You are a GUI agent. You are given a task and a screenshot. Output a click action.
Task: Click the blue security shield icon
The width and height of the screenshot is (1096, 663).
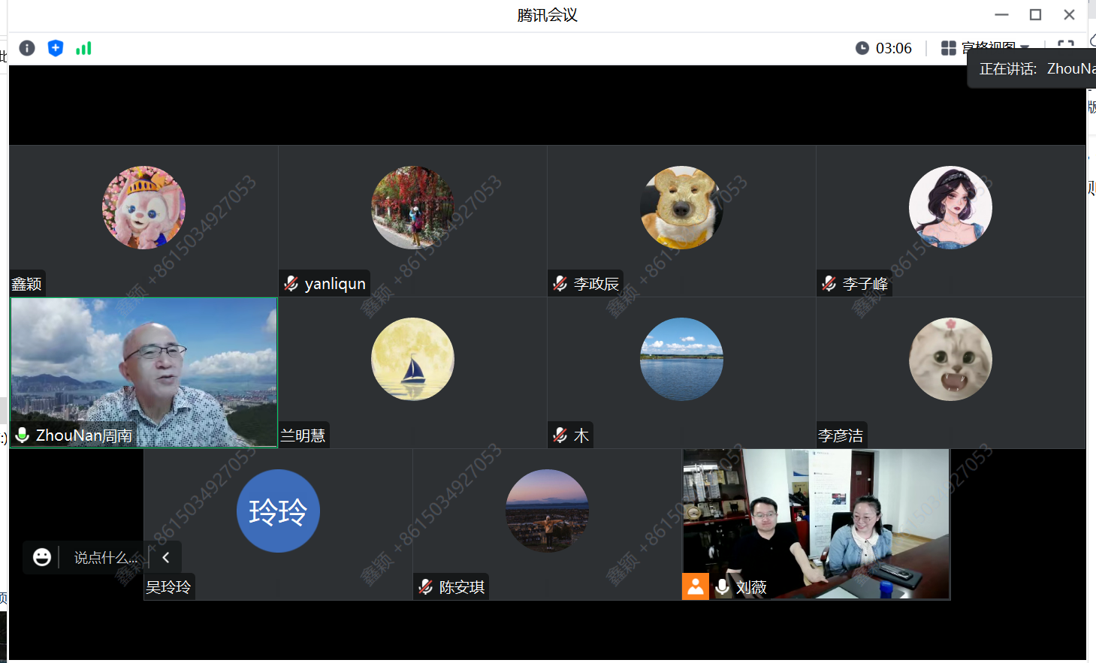(x=56, y=48)
